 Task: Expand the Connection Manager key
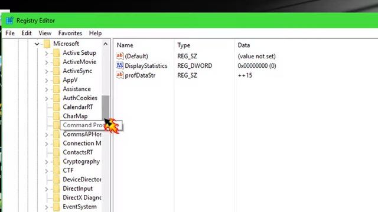point(47,144)
